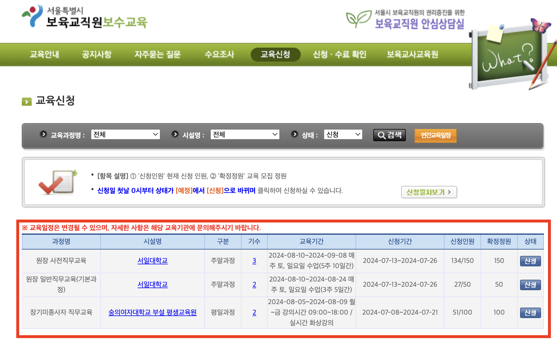Open the 교육과정명 dropdown
The image size is (557, 341).
point(125,134)
